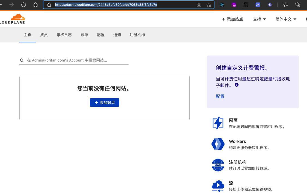Screen dimensions: 307x196
Task: Focus the website search input field
Action: [74, 60]
